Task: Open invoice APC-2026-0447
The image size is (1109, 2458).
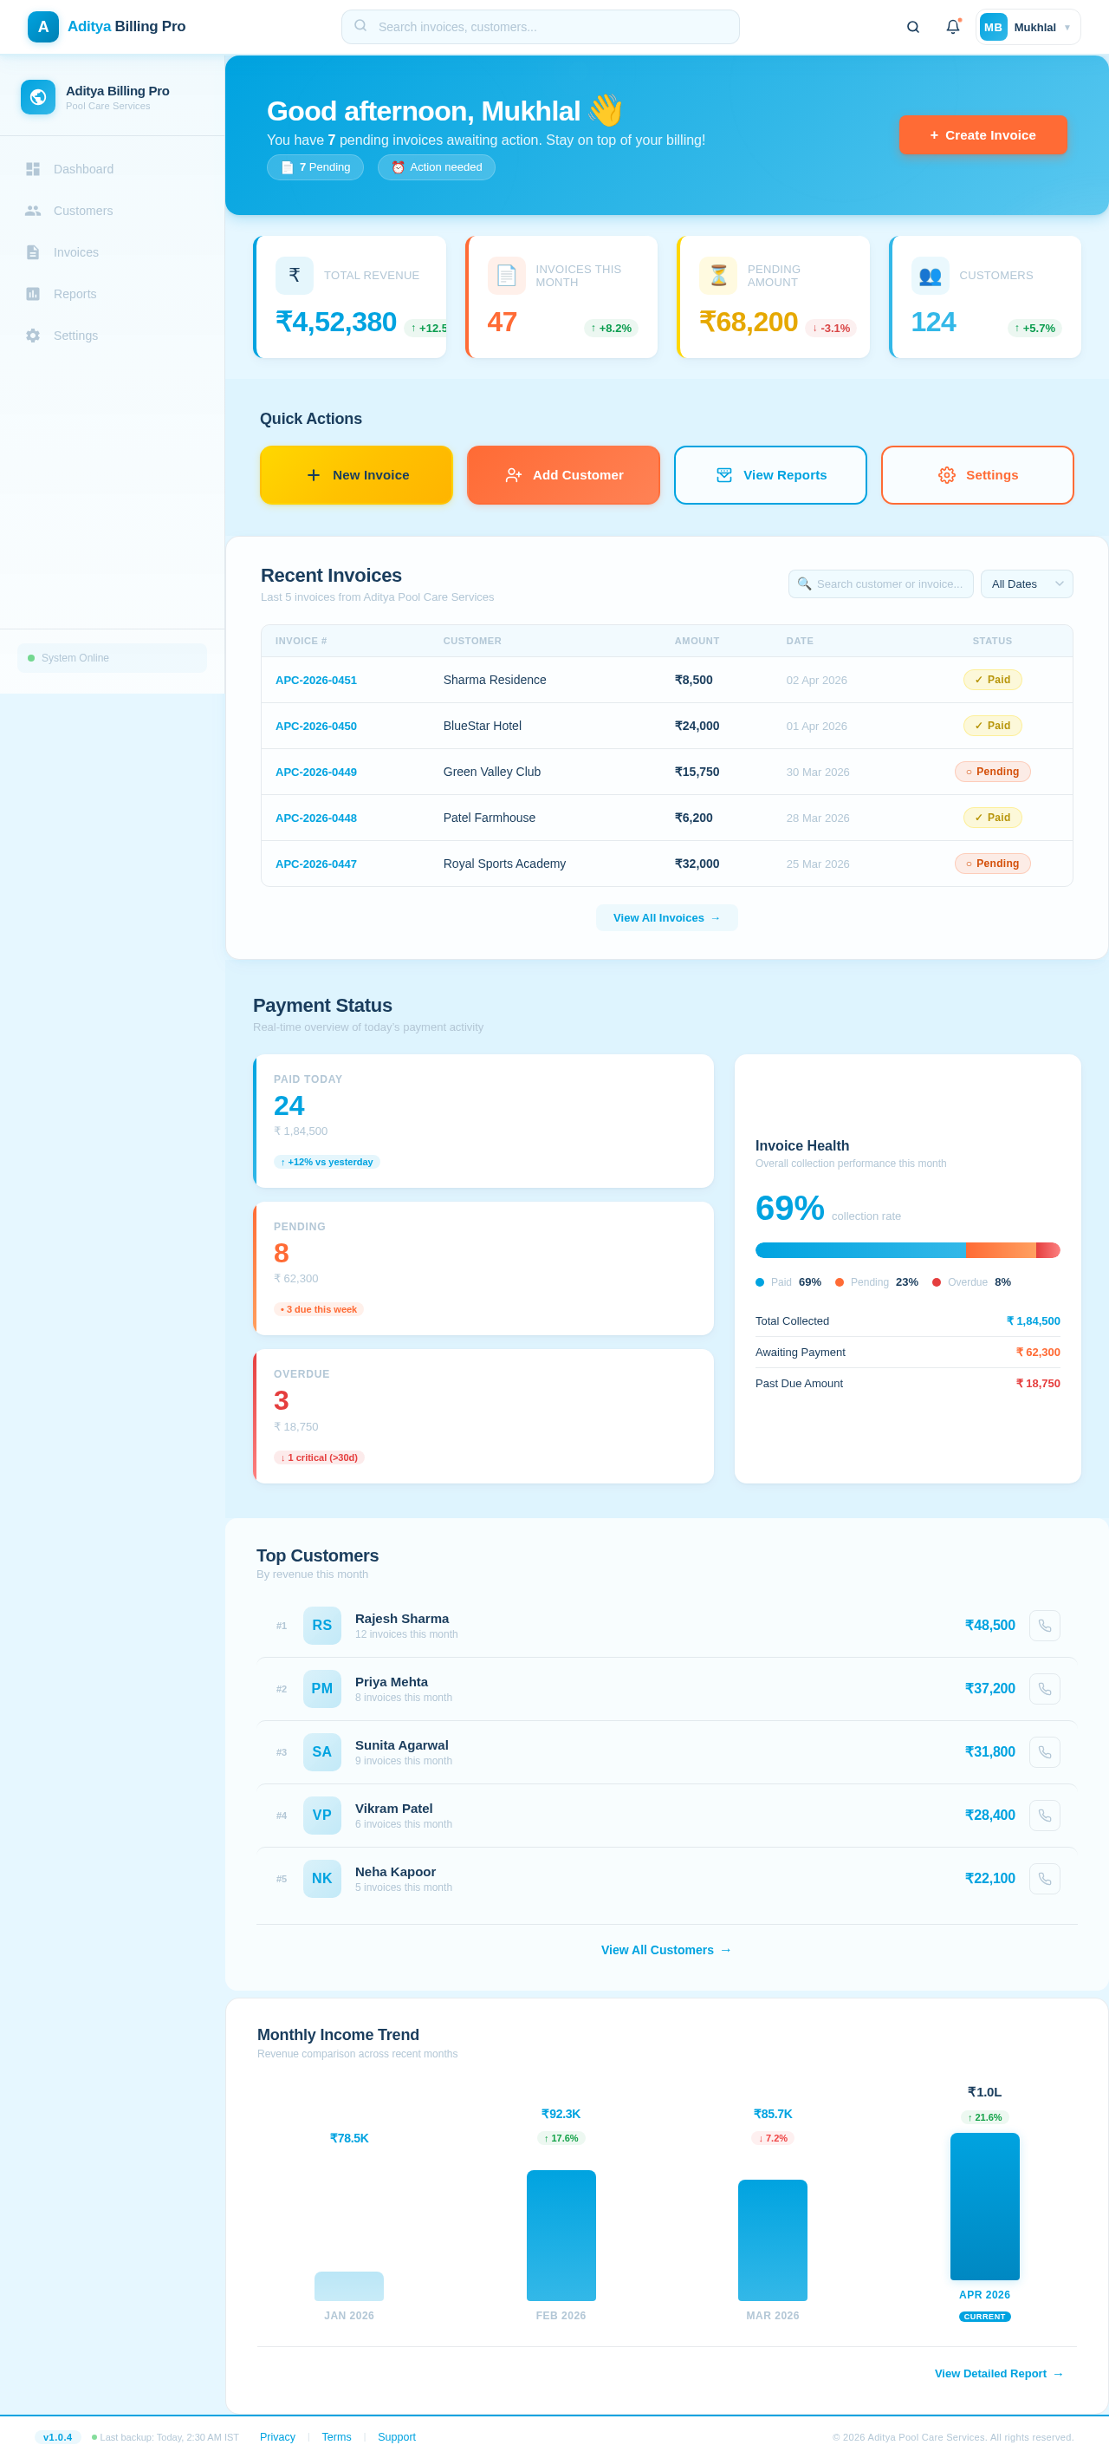Action: tap(315, 864)
